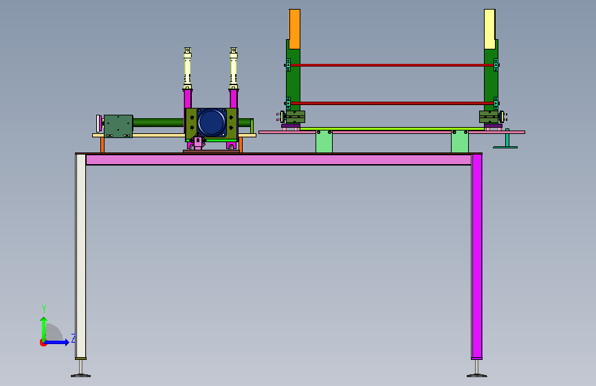This screenshot has width=596, height=386.
Task: Select the gray-green gearbox on left
Action: coord(118,126)
